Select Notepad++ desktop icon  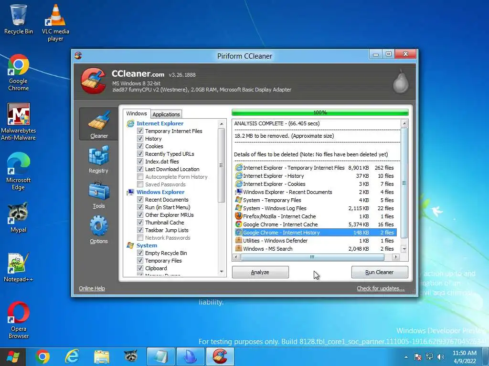coord(19,267)
